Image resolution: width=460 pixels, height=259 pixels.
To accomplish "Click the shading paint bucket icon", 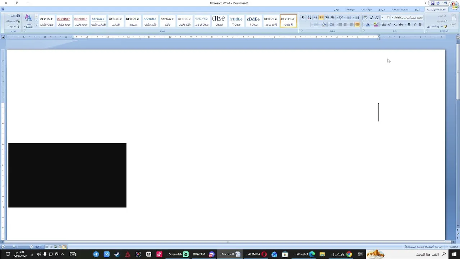I will tap(324, 24).
